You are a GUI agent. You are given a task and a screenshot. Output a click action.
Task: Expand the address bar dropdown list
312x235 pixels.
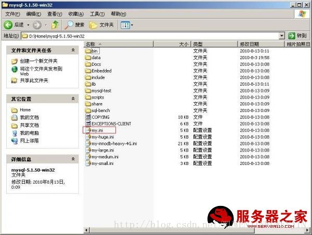281,36
